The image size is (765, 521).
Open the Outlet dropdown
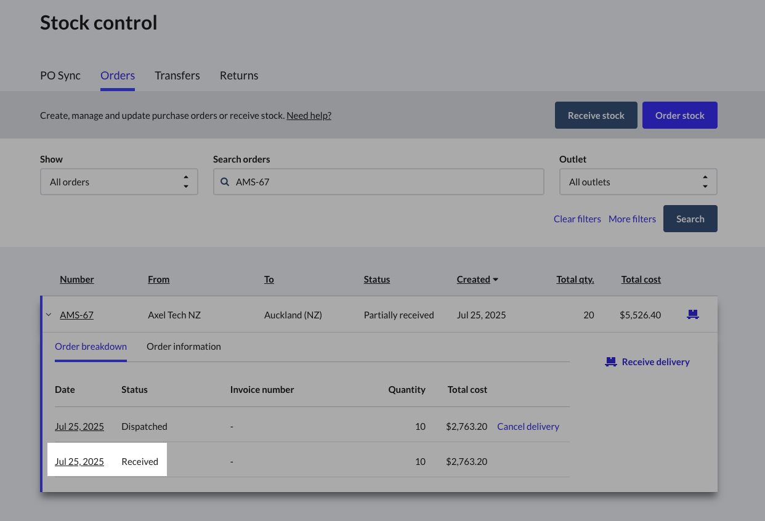tap(637, 182)
